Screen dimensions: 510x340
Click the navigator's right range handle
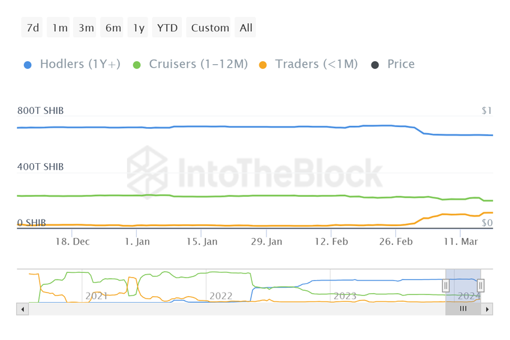(x=481, y=286)
